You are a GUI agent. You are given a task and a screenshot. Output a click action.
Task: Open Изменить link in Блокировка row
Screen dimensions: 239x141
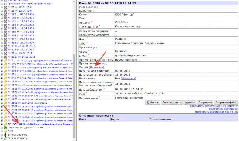point(128,78)
